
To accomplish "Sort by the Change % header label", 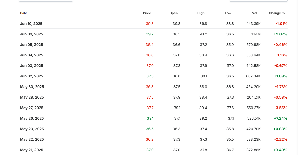I will (x=277, y=13).
